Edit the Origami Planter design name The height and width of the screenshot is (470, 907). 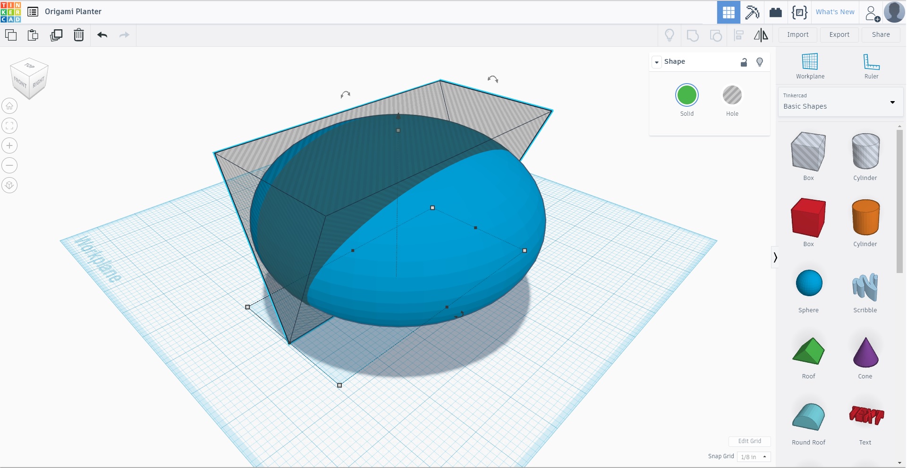coord(73,12)
